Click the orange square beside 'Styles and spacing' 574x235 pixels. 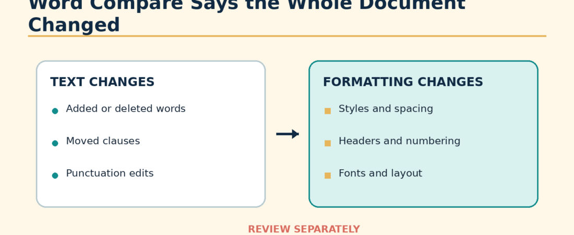coord(328,111)
